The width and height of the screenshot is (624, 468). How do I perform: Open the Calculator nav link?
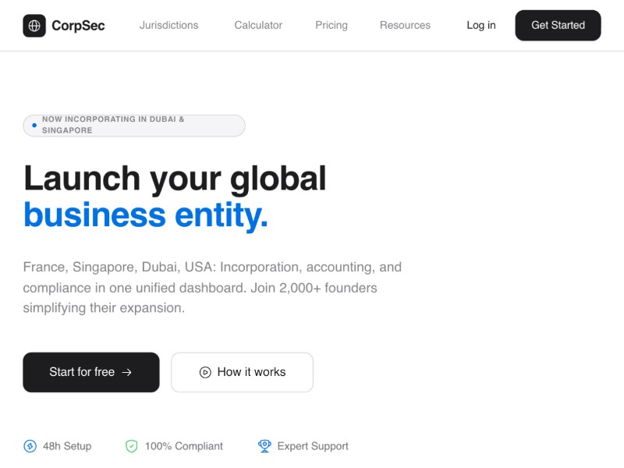tap(258, 25)
